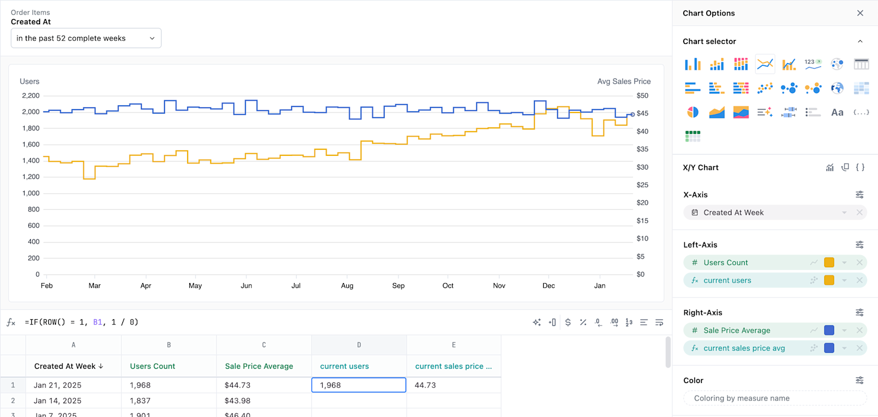Click the formula input field

point(274,323)
